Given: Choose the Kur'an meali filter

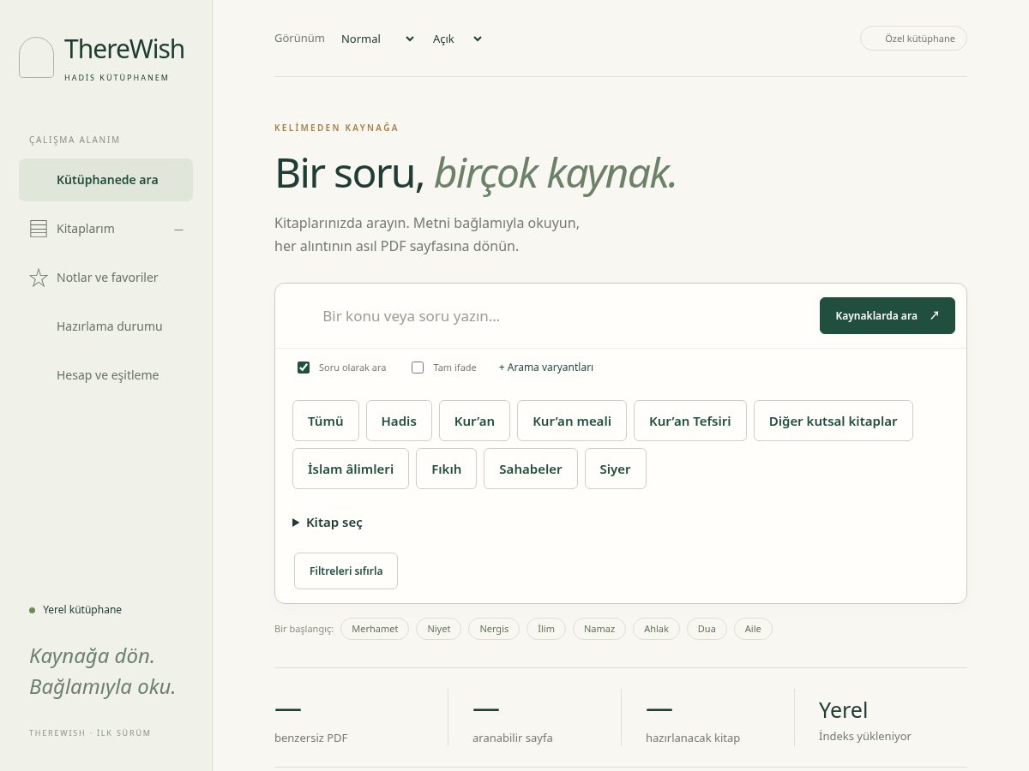Looking at the screenshot, I should pos(572,421).
